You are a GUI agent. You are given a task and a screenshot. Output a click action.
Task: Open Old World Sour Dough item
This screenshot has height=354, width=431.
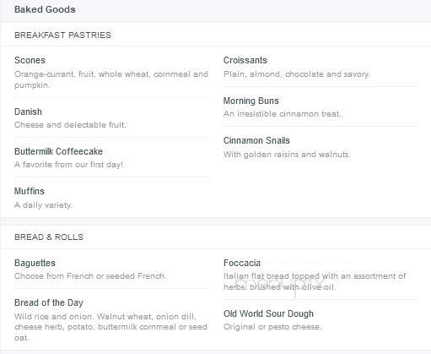pyautogui.click(x=268, y=313)
